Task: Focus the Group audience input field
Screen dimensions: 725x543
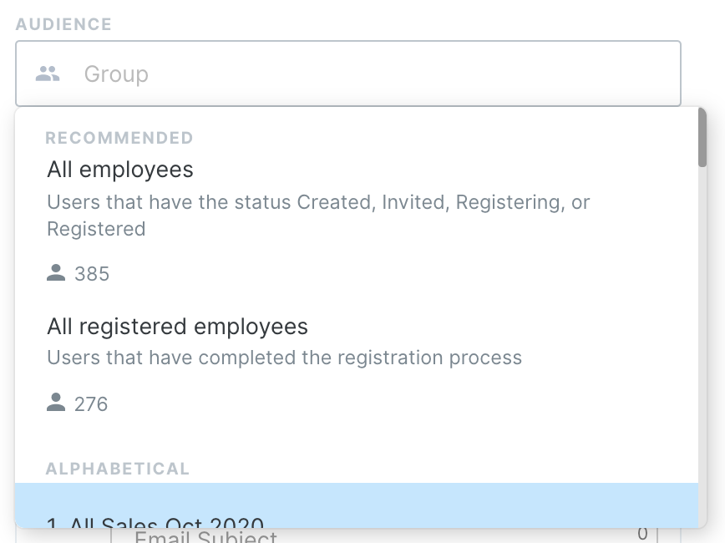Action: (348, 74)
